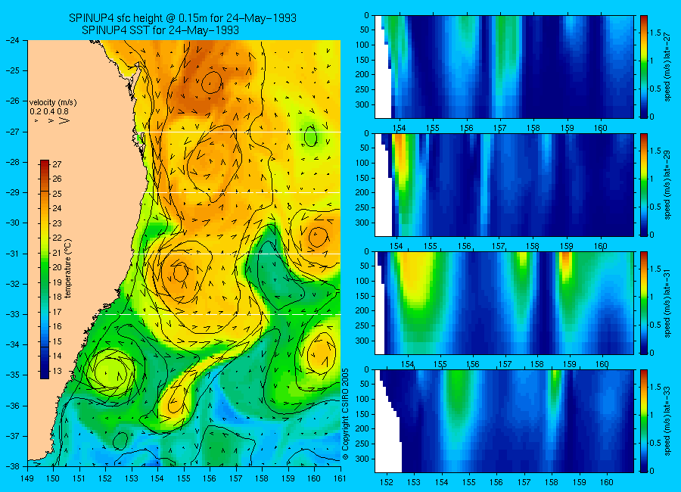This screenshot has height=492, width=681.
Task: Click the lat=-27 speed section panel
Action: pyautogui.click(x=504, y=67)
